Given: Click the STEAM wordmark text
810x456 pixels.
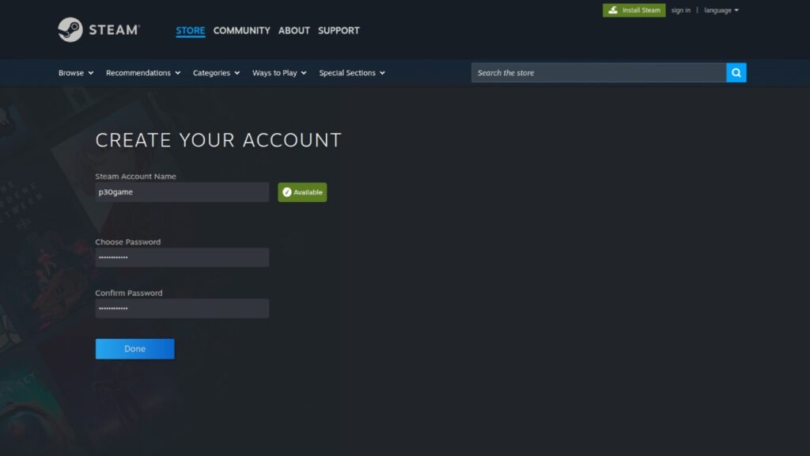Looking at the screenshot, I should tap(114, 30).
